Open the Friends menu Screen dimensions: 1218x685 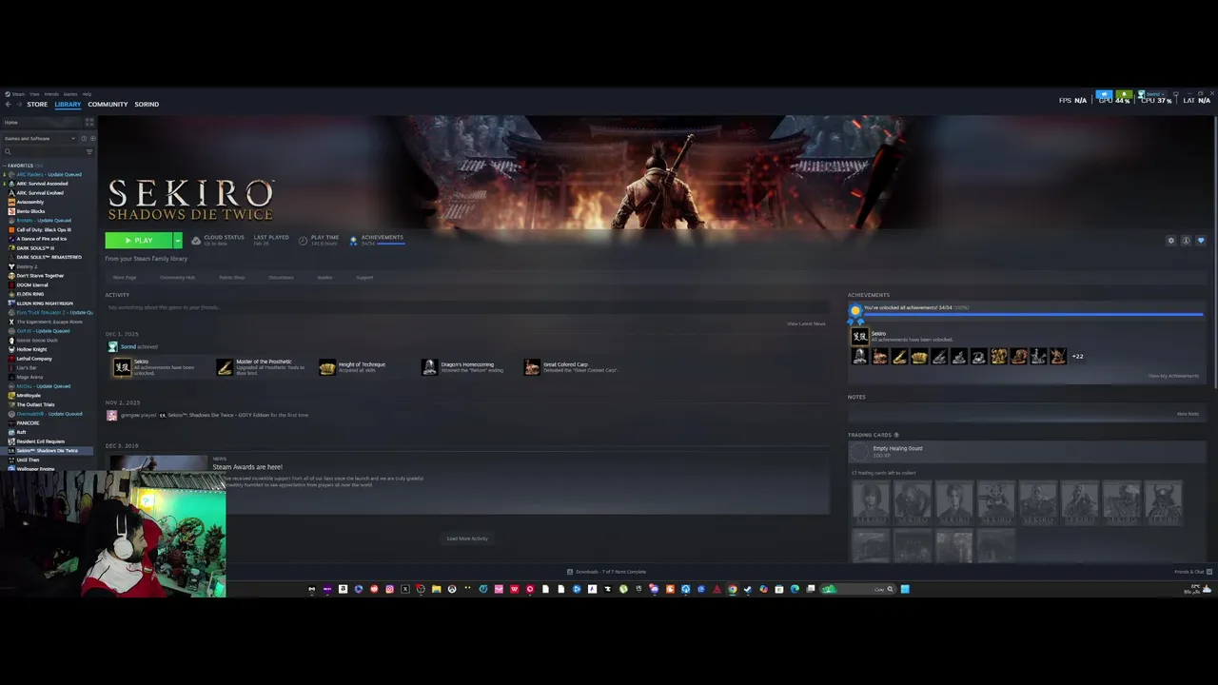tap(51, 94)
